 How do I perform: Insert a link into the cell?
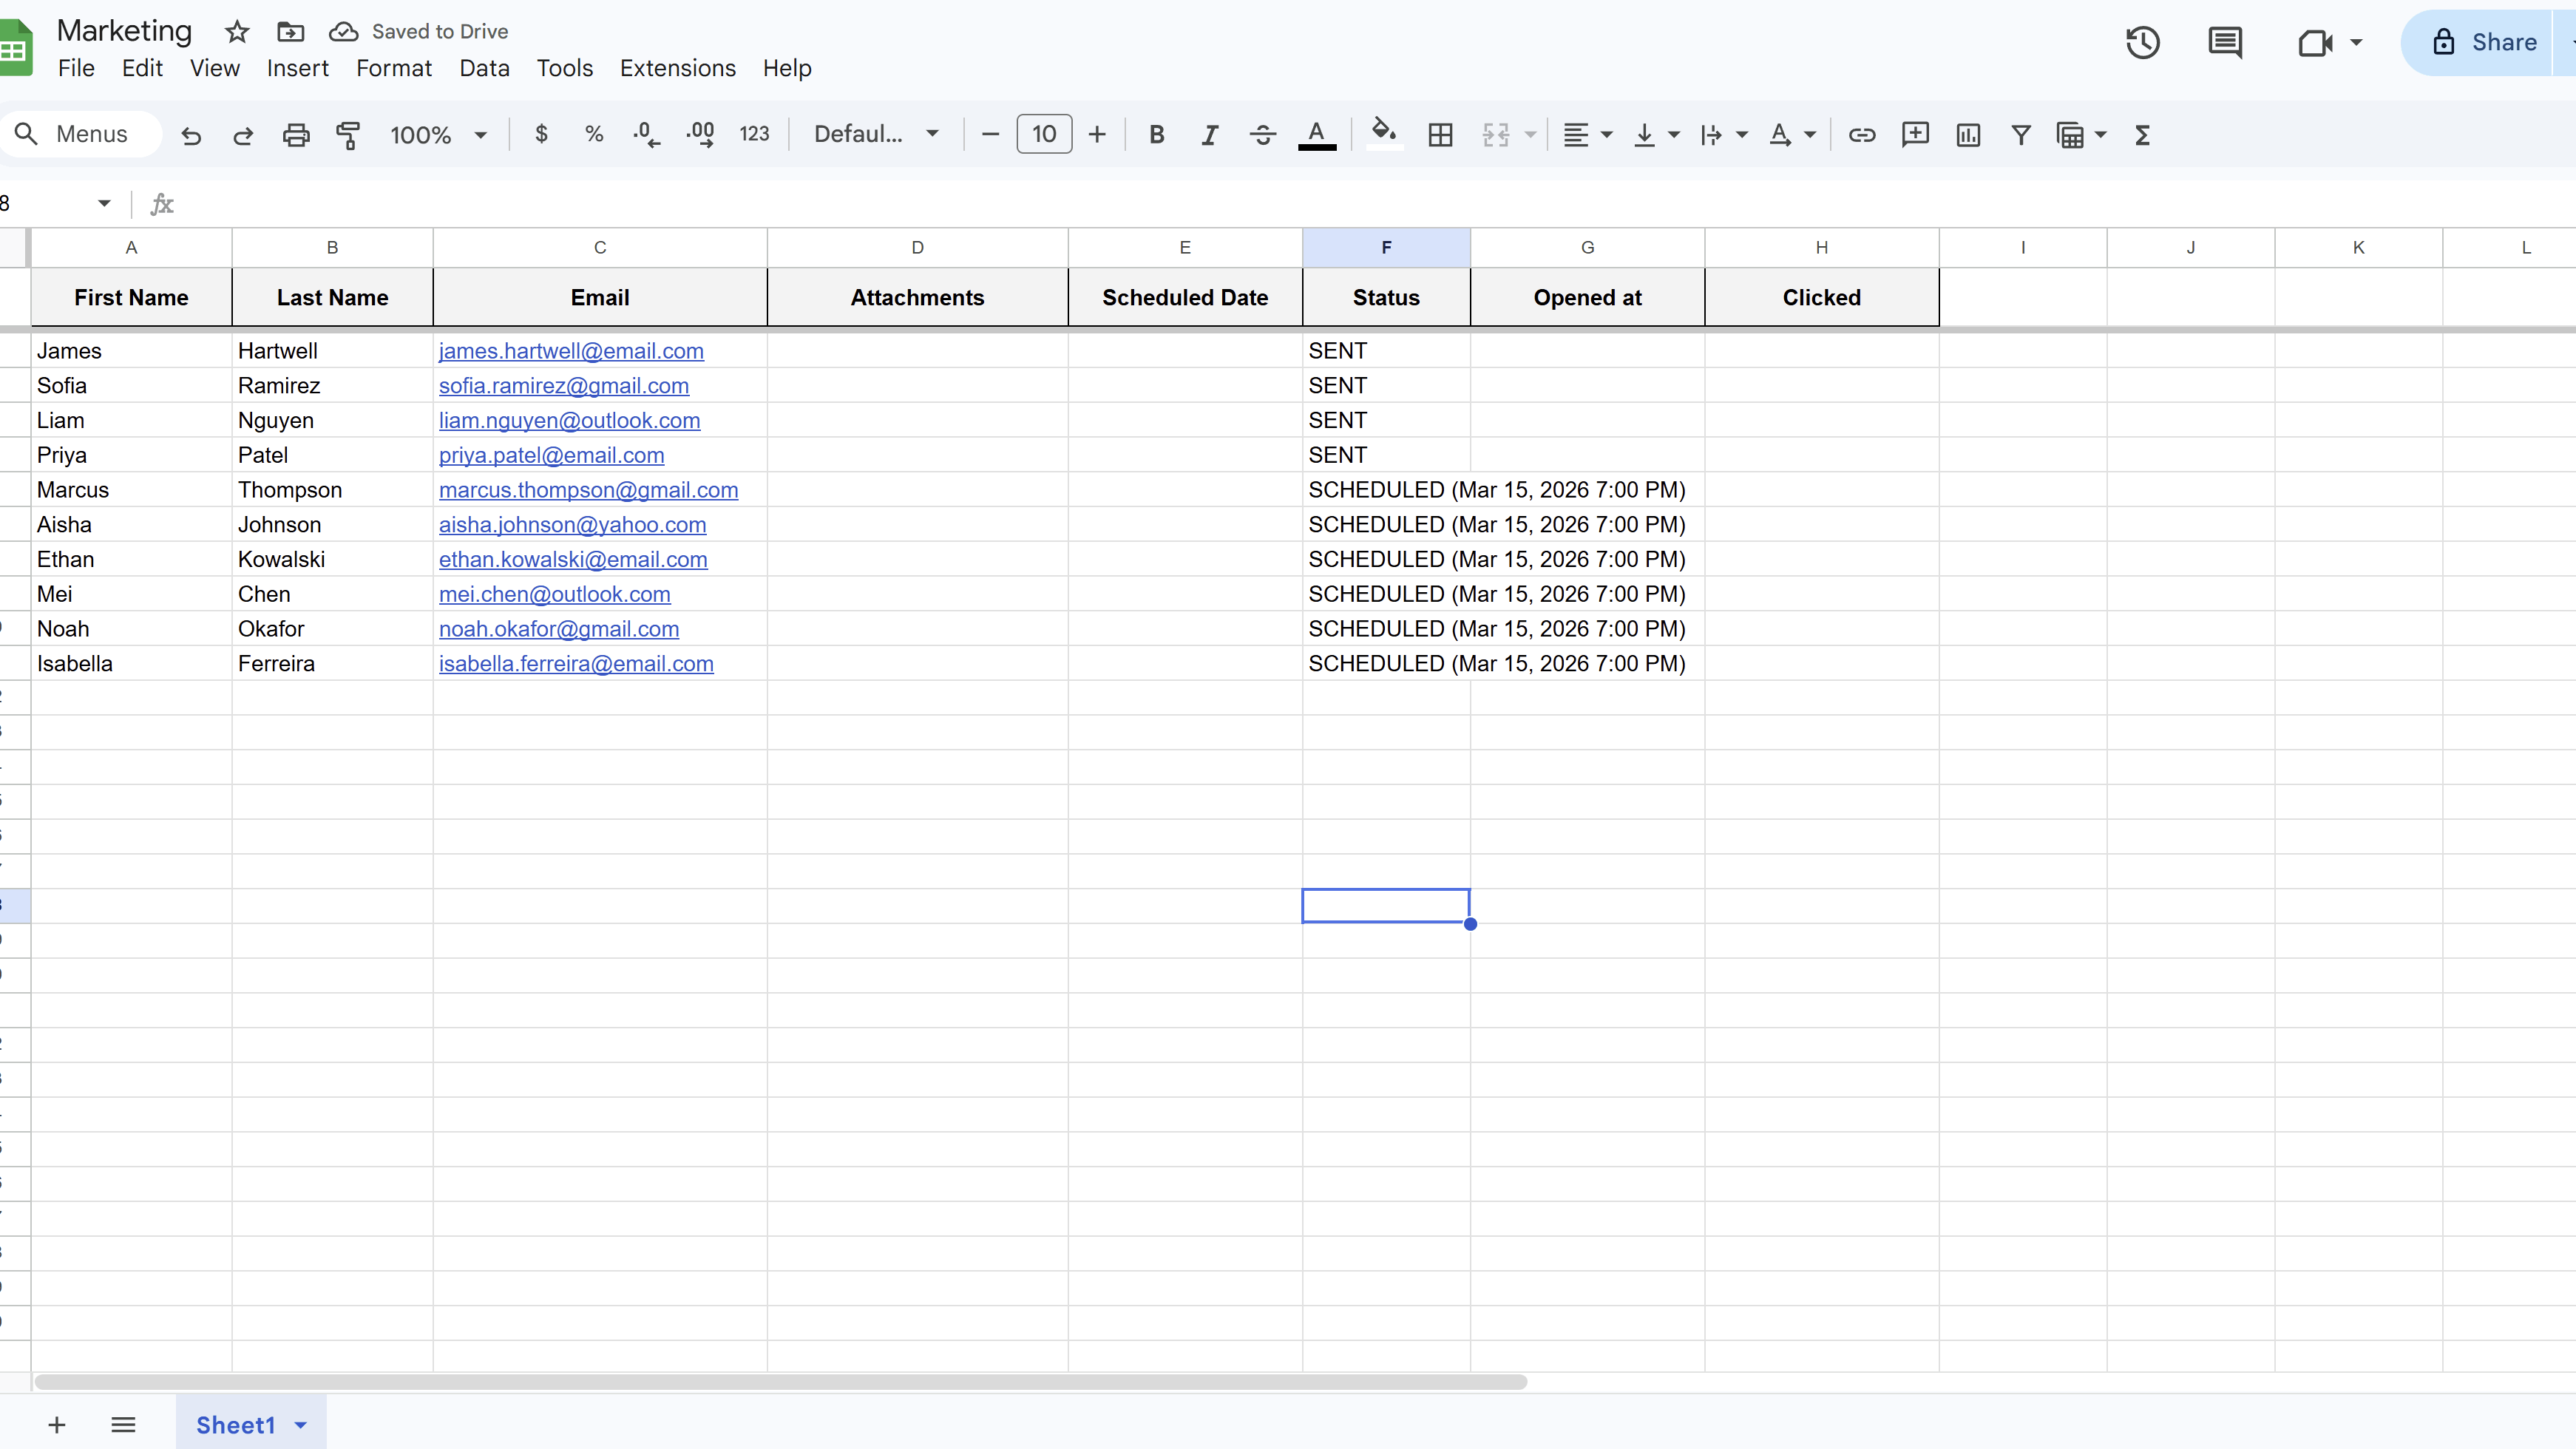pos(1861,134)
